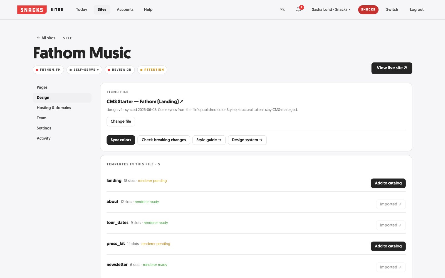Screen dimensions: 445x278
Task: Click the about template name
Action: (x=112, y=202)
